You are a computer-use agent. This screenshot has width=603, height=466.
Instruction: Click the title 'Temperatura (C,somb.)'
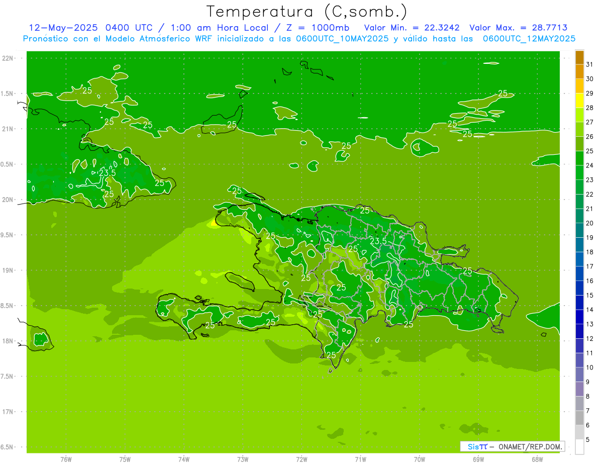click(307, 11)
